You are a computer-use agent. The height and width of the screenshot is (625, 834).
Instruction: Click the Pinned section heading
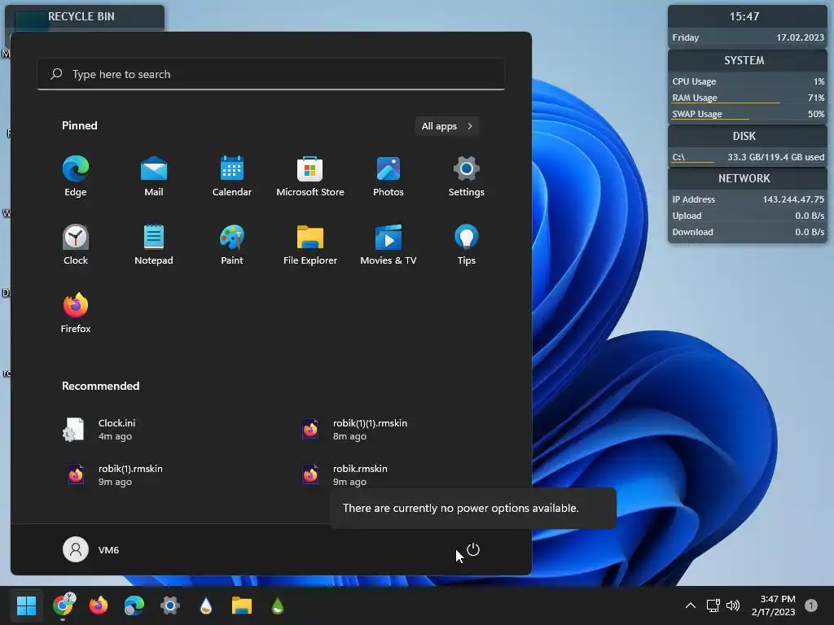[80, 125]
